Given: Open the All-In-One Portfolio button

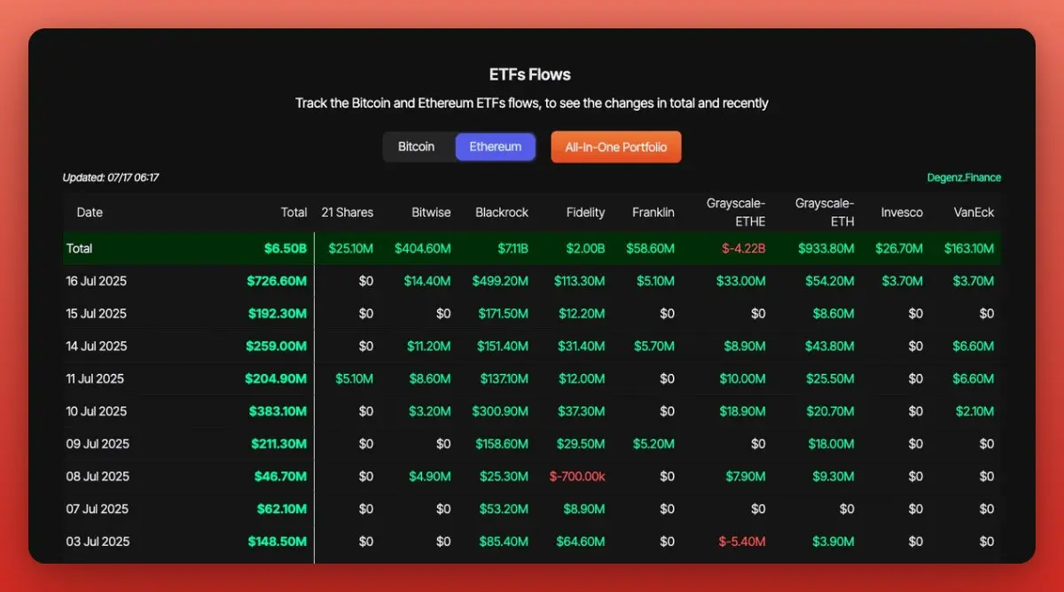Looking at the screenshot, I should [616, 147].
